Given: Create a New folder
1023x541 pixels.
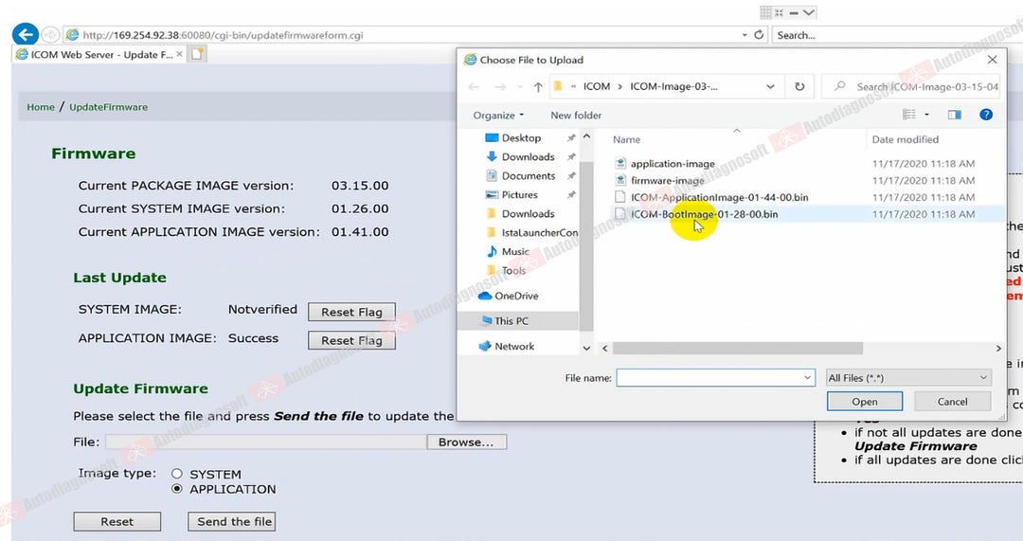Looking at the screenshot, I should [x=576, y=116].
